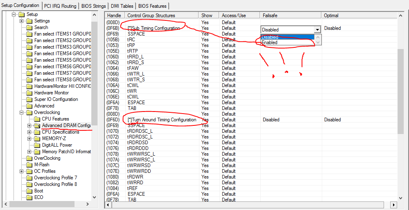Open Fan select ITEMS6 GROUP0 tree item
This screenshot has width=409, height=210.
62,67
